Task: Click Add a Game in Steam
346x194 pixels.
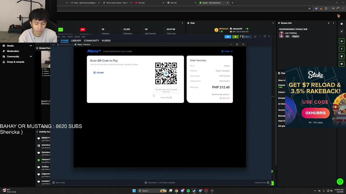Action: (x=59, y=183)
